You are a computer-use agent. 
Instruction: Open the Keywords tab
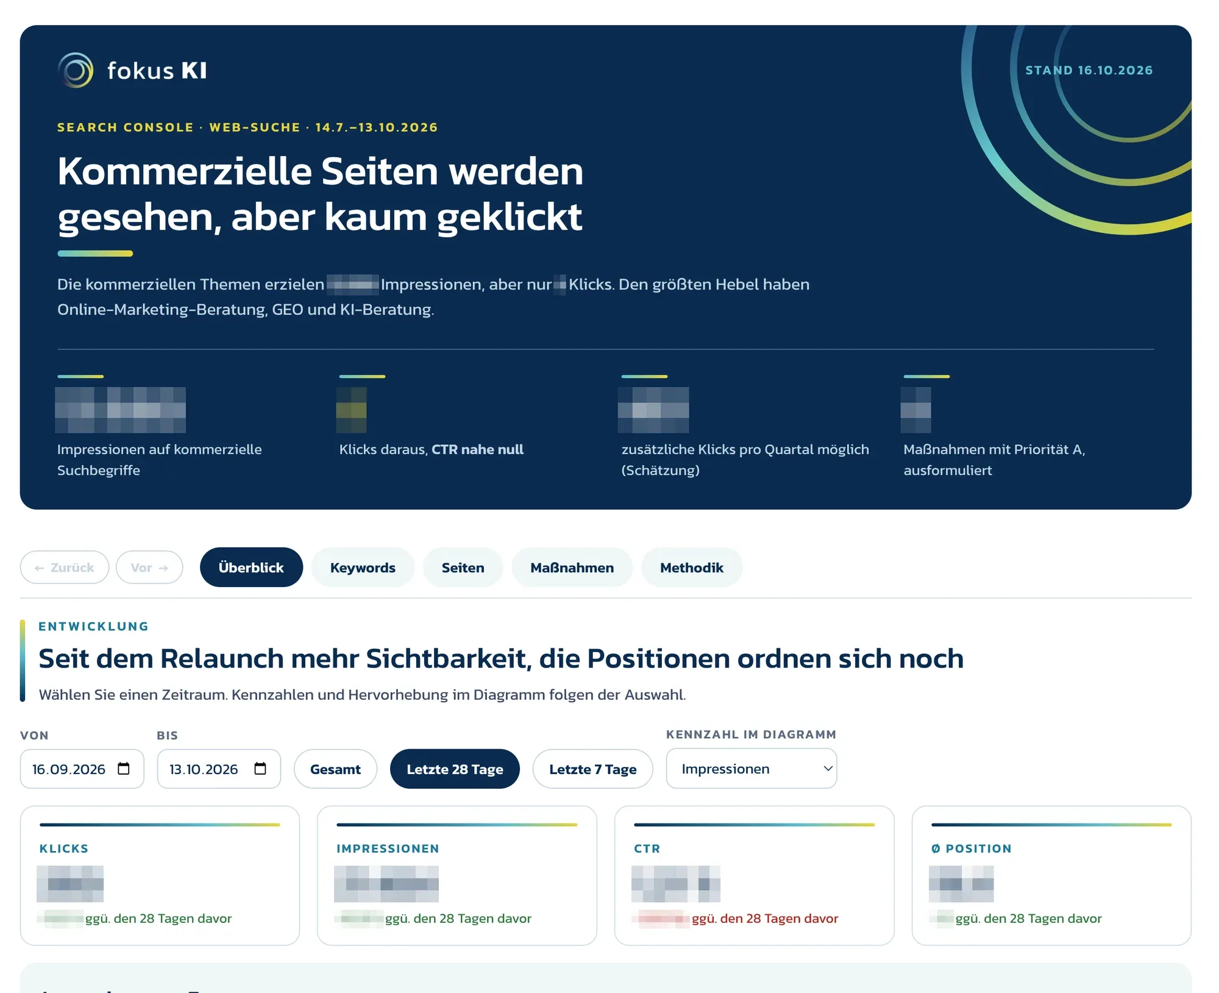(363, 568)
